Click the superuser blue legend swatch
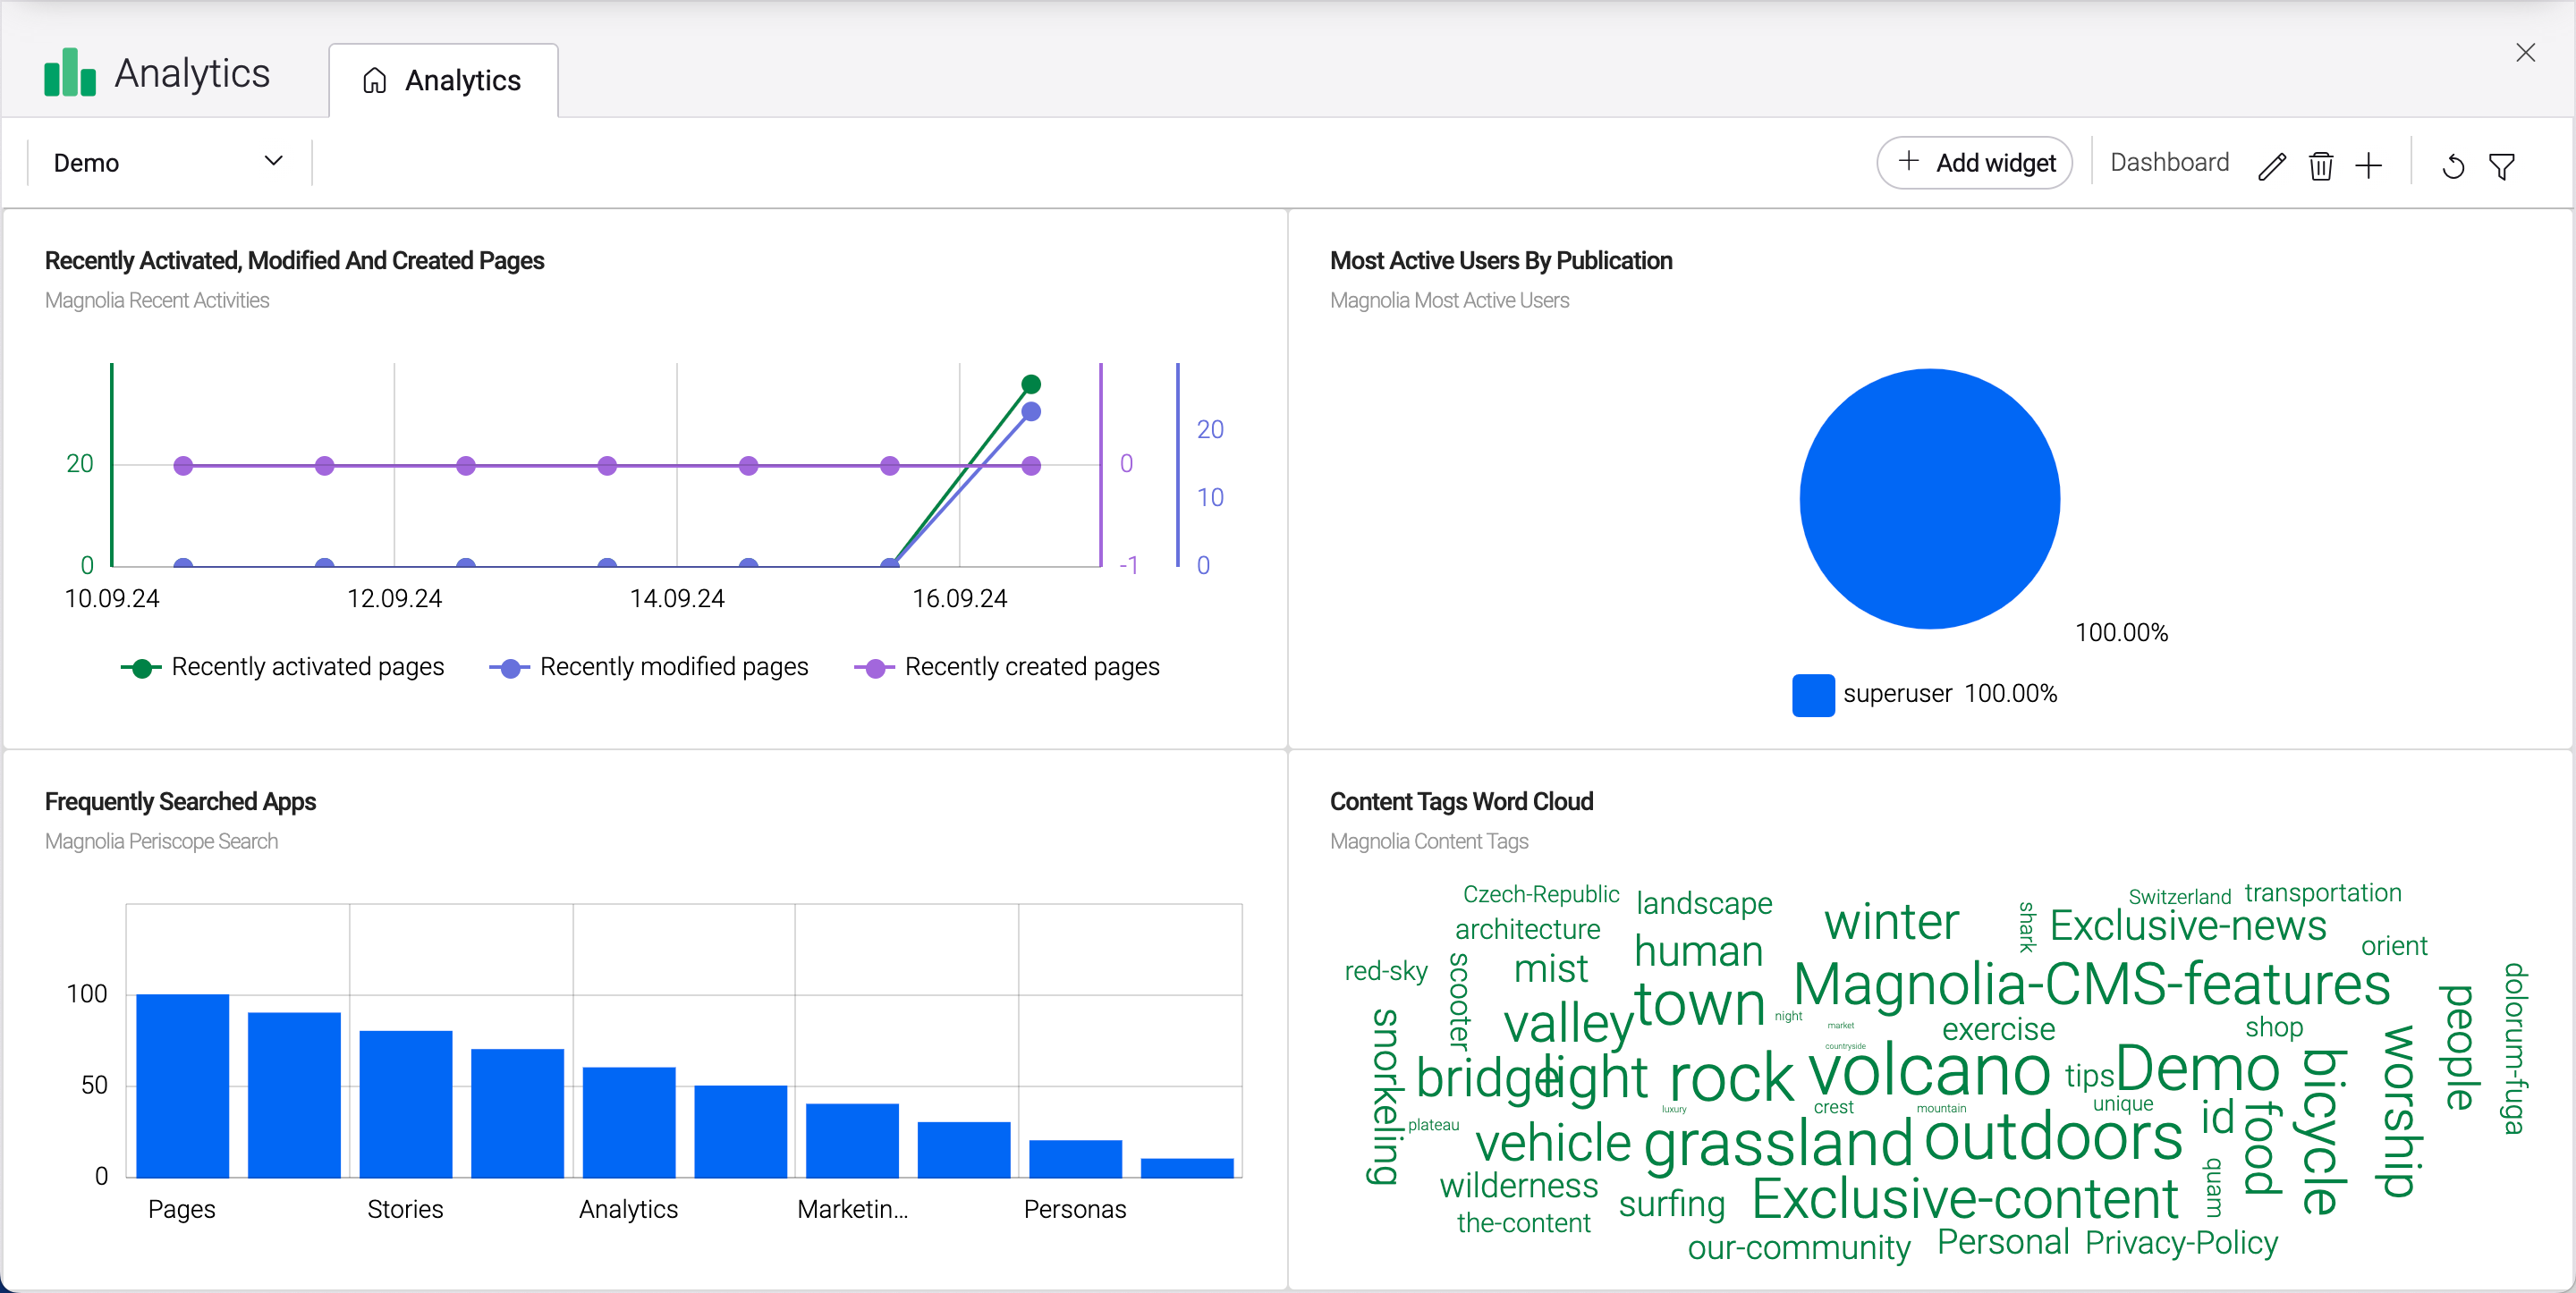The image size is (2576, 1293). pyautogui.click(x=1813, y=694)
